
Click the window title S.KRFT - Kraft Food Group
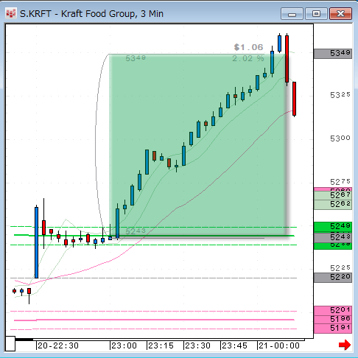pos(91,14)
